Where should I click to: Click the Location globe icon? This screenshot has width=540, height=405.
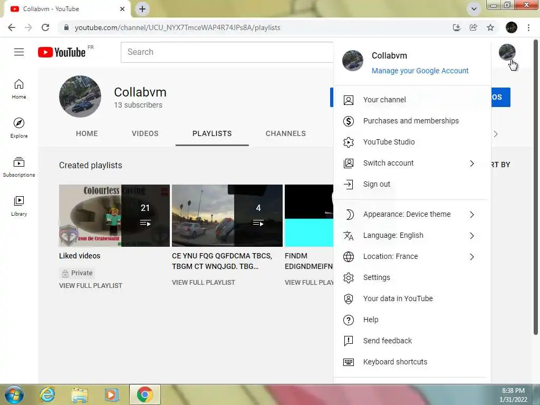click(x=349, y=257)
